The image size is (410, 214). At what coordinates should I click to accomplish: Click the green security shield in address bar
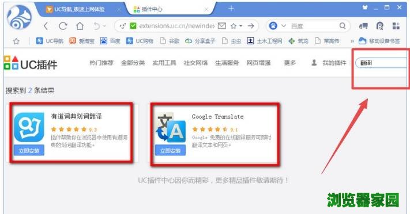tap(133, 26)
